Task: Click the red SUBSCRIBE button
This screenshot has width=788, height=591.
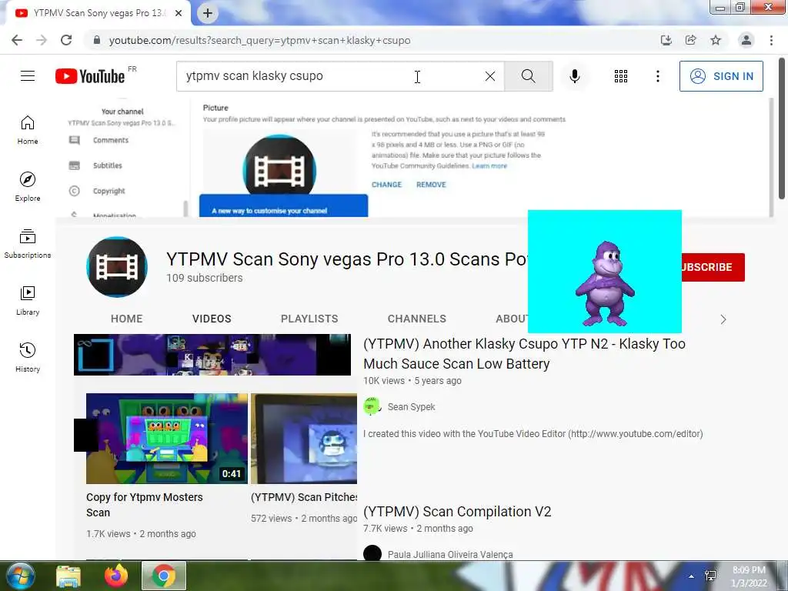Action: pyautogui.click(x=713, y=267)
